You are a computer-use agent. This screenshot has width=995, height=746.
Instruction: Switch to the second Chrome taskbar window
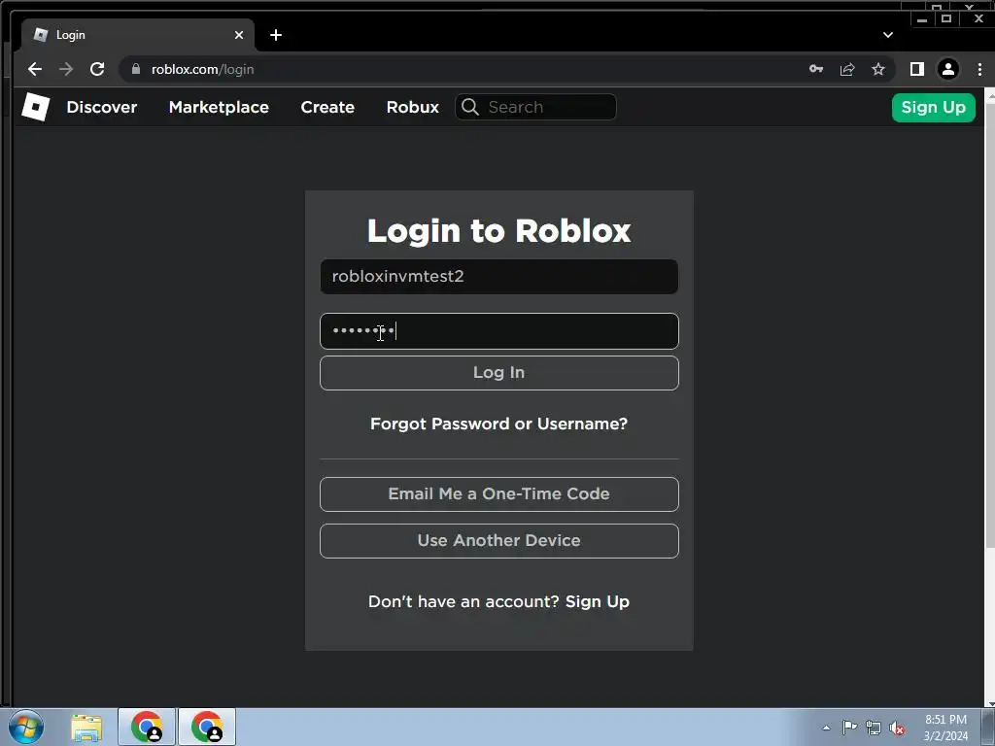pyautogui.click(x=207, y=727)
